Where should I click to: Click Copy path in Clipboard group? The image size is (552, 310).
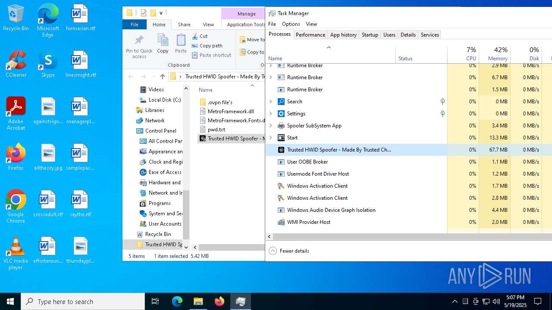click(x=207, y=46)
